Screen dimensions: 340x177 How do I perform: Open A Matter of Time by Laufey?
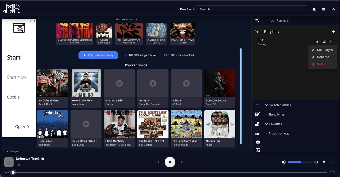(156, 34)
